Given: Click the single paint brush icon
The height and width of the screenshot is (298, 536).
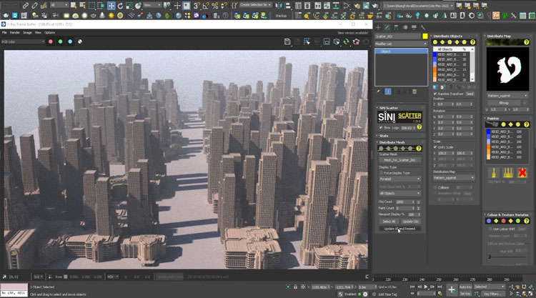Looking at the screenshot, I should point(494,173).
